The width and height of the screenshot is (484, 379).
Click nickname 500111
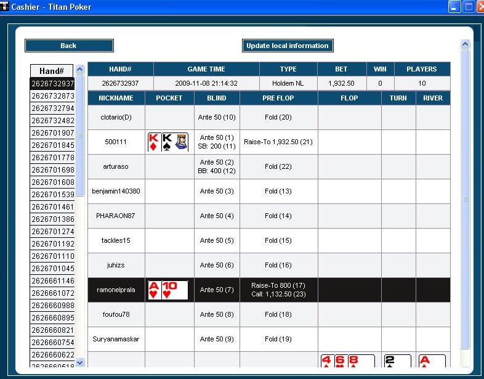(116, 142)
